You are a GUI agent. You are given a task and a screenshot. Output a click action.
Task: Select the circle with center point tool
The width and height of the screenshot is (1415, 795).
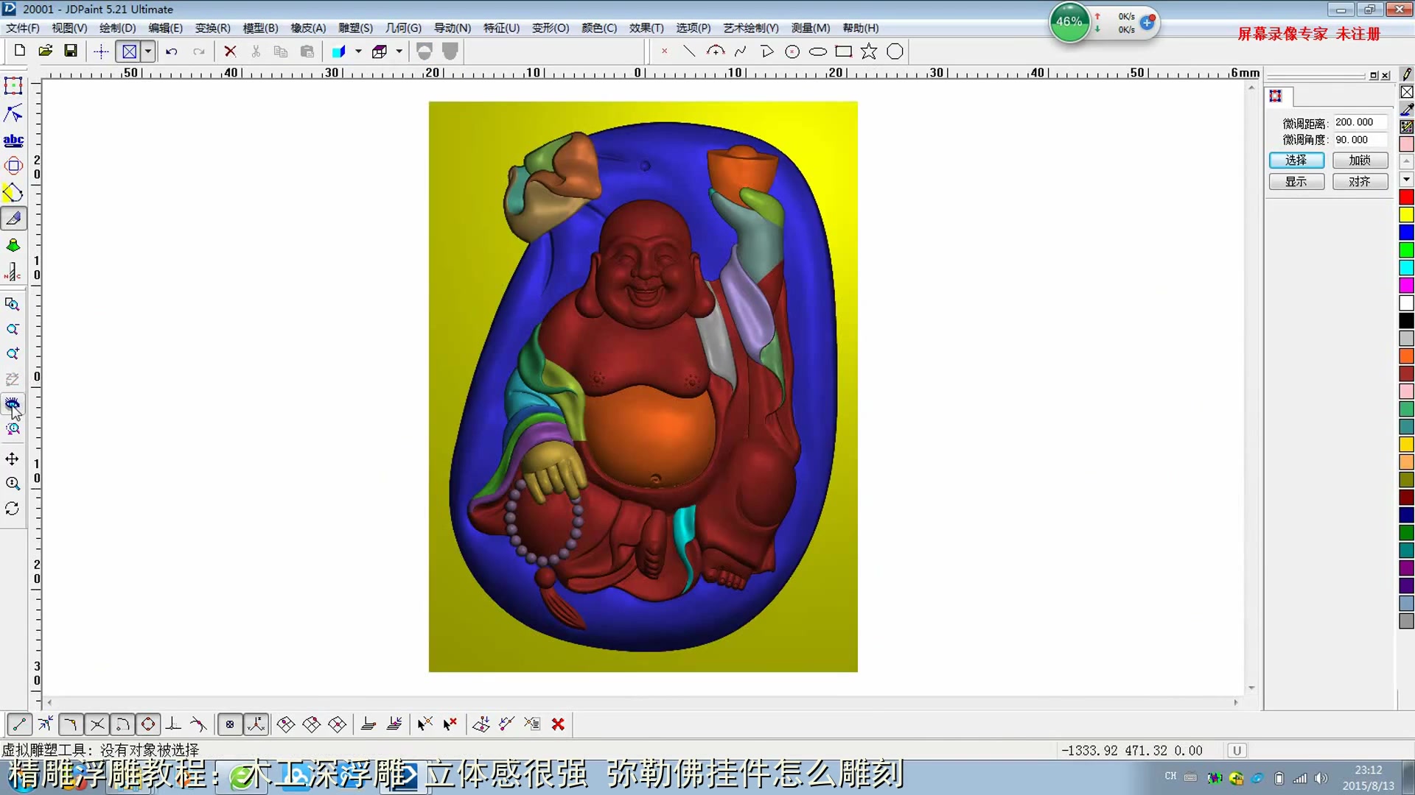pos(792,52)
